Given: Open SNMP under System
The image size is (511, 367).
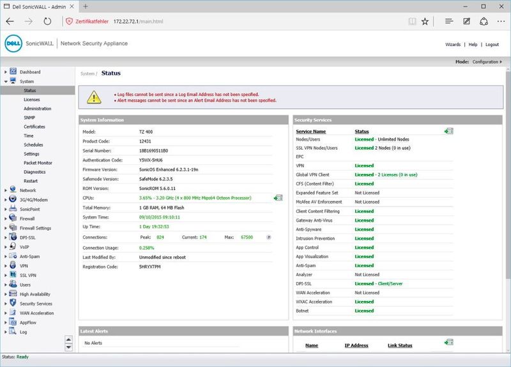Looking at the screenshot, I should coord(29,118).
